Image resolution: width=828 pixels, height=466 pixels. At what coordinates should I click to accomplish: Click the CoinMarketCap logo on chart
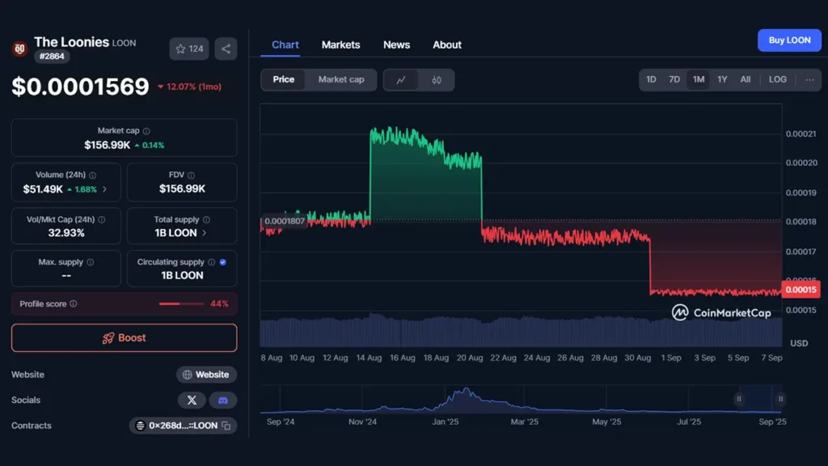[720, 313]
